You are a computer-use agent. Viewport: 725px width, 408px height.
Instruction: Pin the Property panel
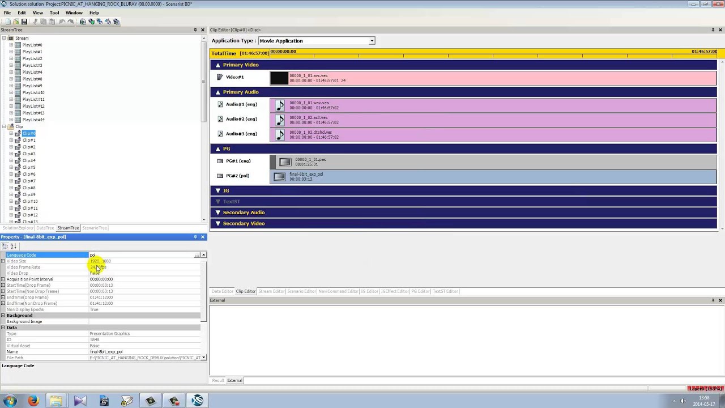195,237
